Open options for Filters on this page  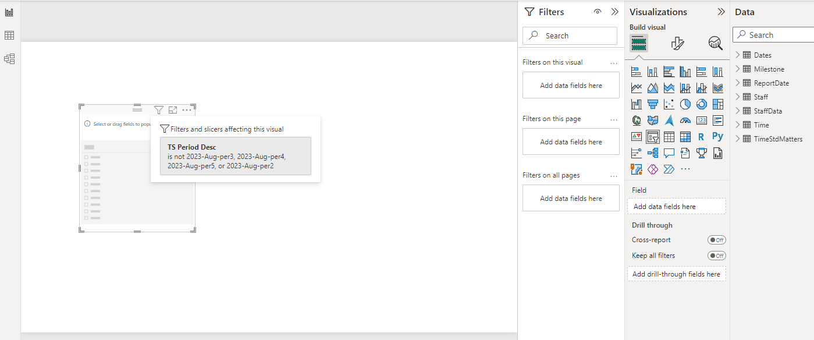613,119
